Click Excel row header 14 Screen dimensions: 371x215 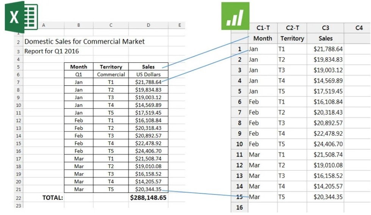pos(19,136)
